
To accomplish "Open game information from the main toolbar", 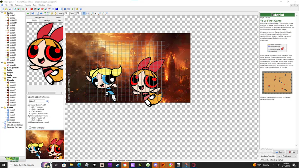I will [65, 9].
